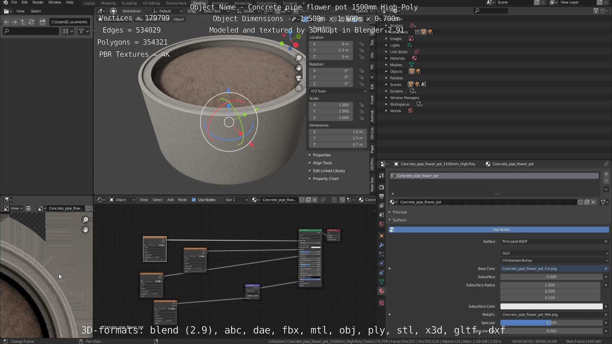
Task: Open the node editor Node menu
Action: point(182,200)
